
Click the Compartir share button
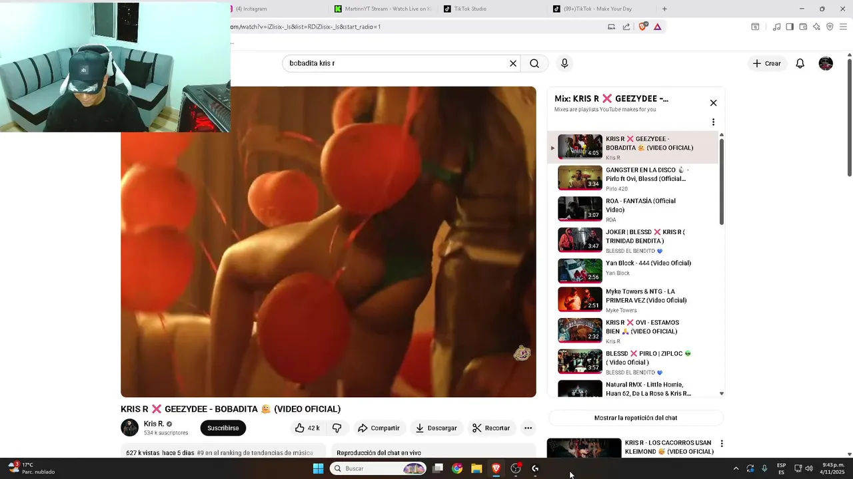coord(379,428)
